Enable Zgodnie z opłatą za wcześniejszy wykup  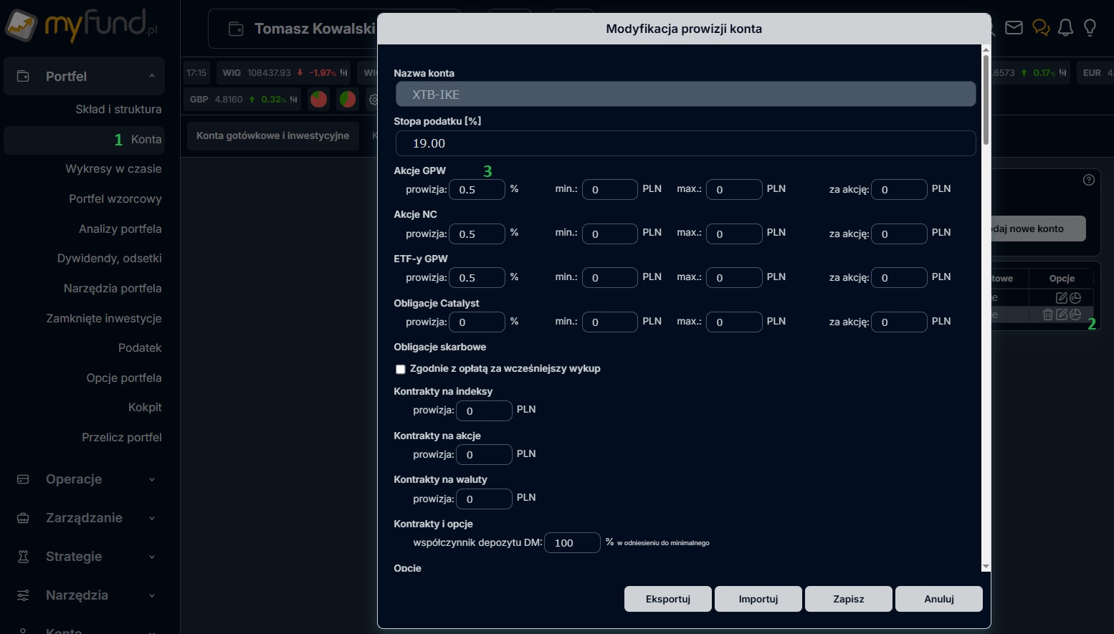point(401,370)
